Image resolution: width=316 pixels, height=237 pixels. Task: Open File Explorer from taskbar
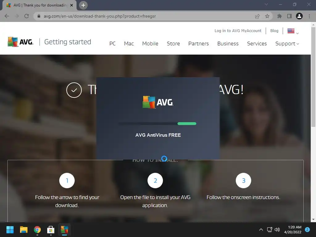(23, 230)
